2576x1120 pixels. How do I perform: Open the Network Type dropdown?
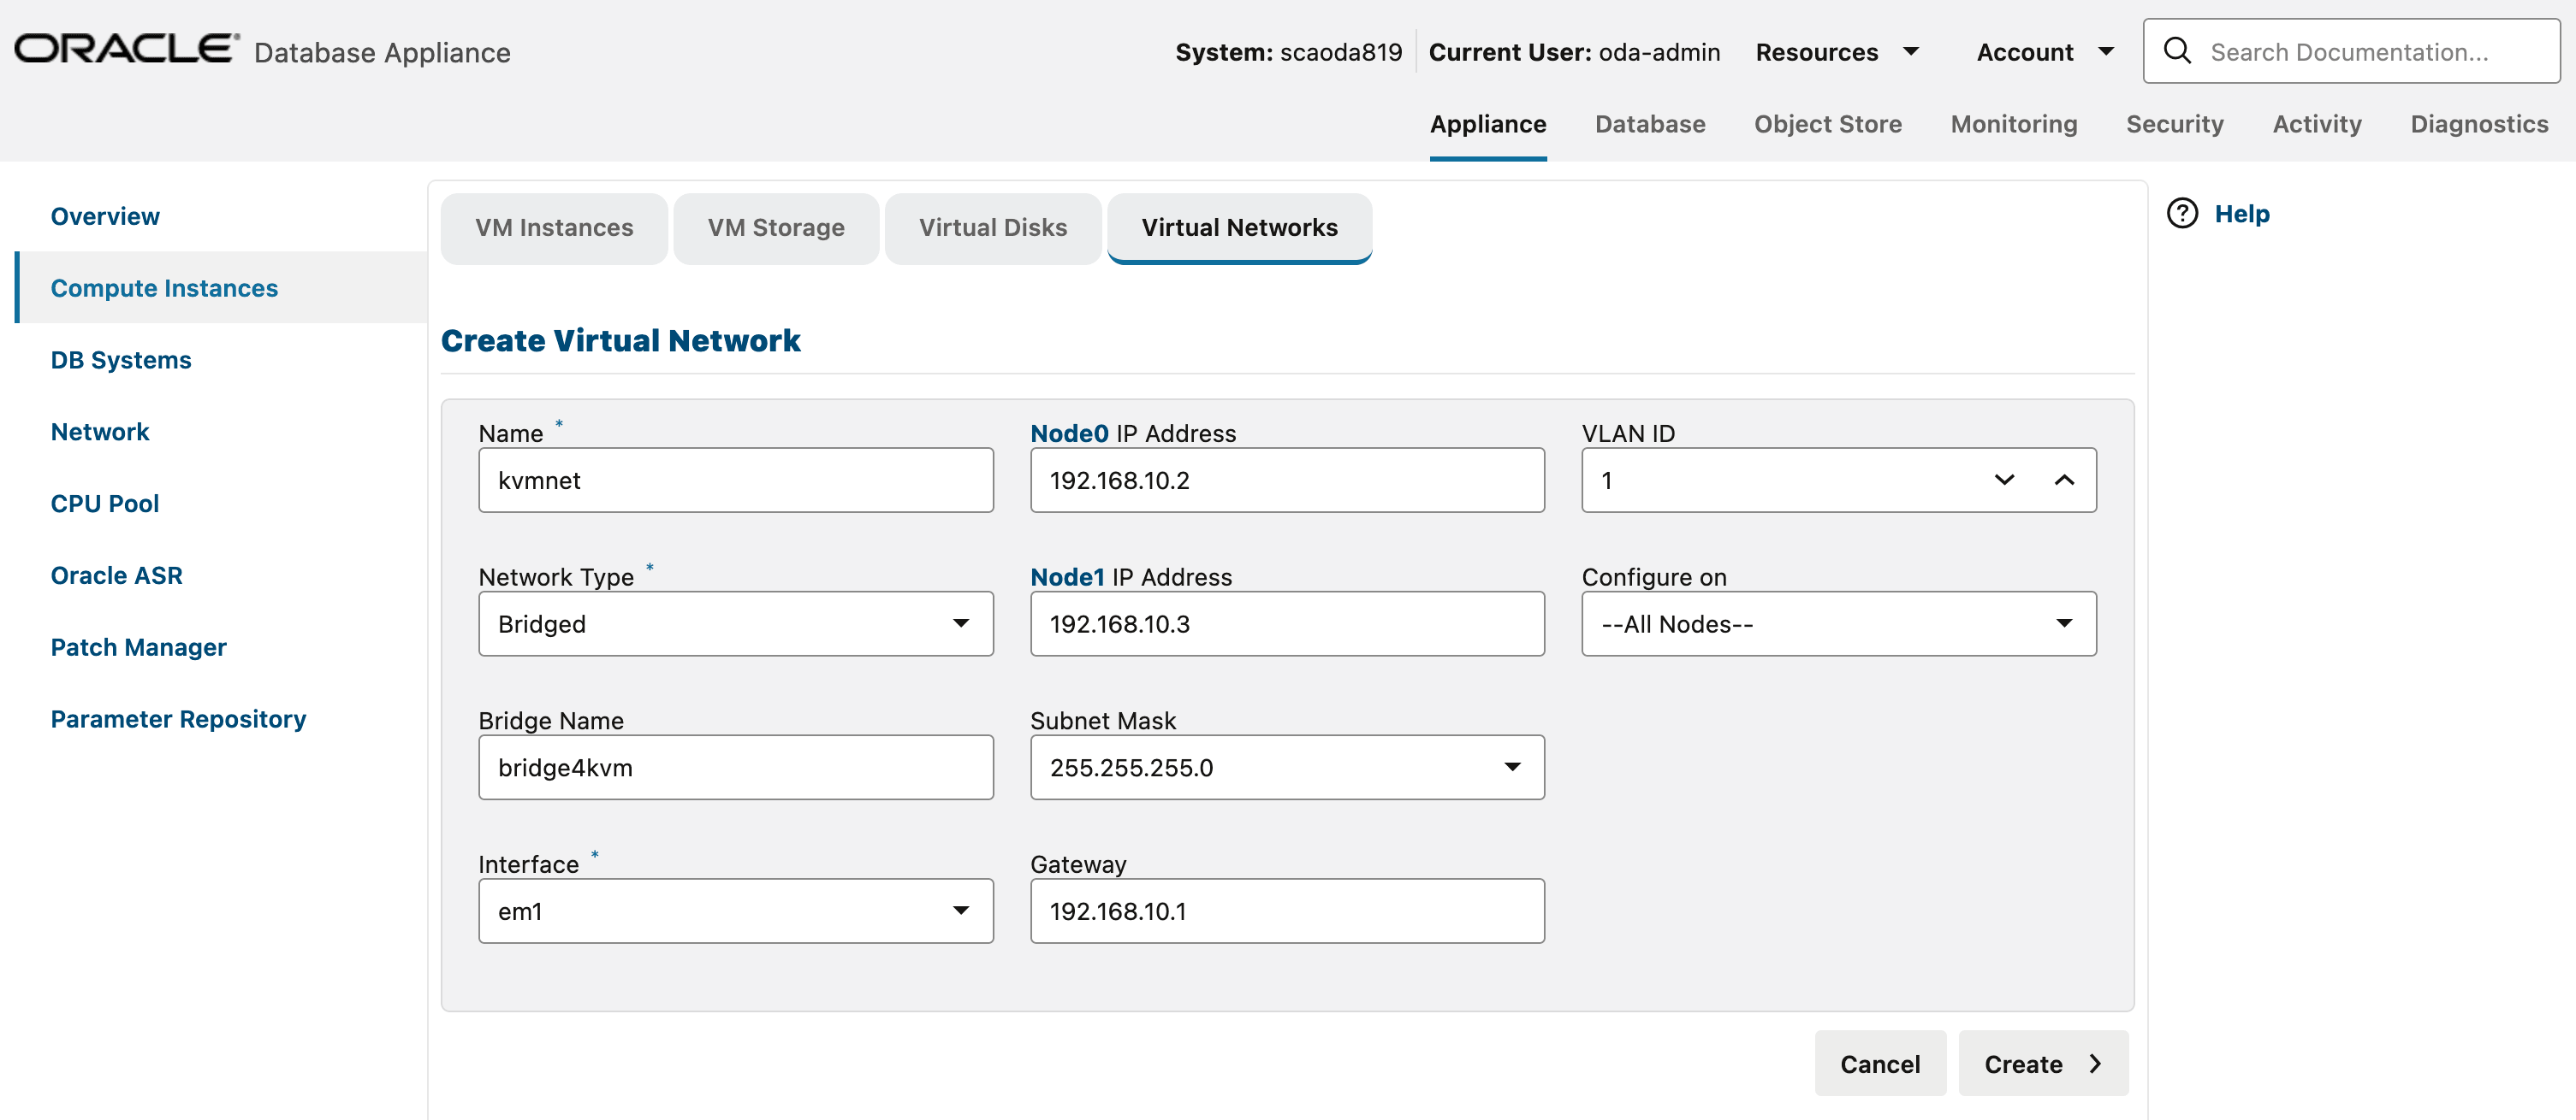click(960, 623)
